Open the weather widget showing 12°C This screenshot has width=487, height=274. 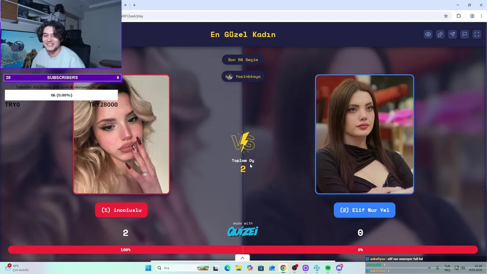pos(17,268)
